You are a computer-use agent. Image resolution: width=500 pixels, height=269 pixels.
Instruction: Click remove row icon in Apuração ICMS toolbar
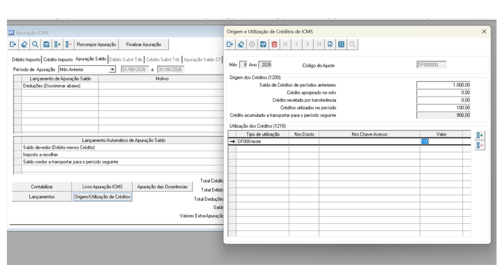point(69,45)
